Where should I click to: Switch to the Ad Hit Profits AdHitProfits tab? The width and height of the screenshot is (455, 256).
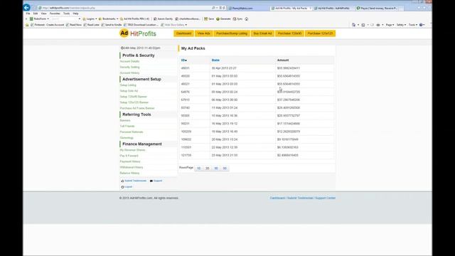point(333,8)
